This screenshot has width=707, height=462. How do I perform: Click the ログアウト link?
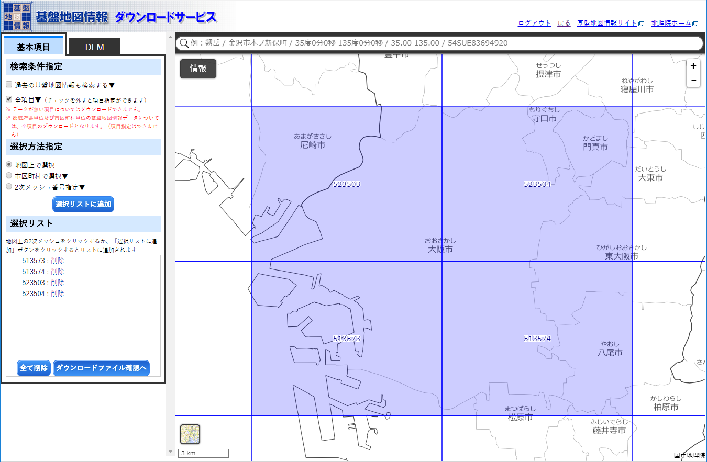(x=535, y=23)
